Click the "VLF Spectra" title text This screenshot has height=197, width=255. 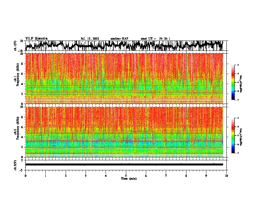point(36,39)
